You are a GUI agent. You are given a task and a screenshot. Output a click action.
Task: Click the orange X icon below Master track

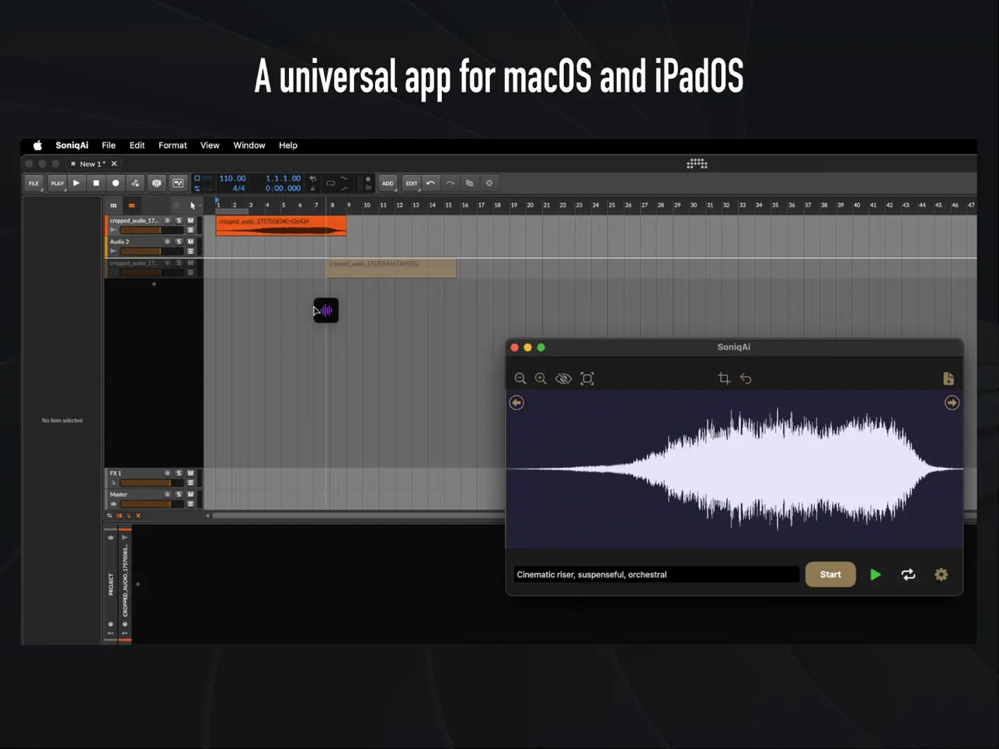click(x=139, y=516)
